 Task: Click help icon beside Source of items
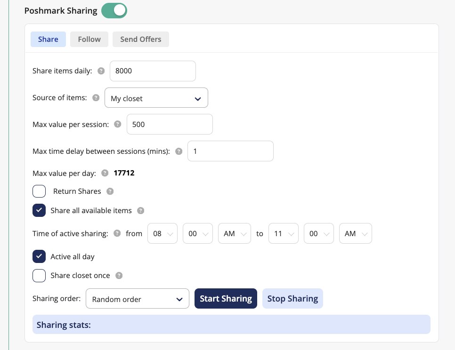[96, 98]
